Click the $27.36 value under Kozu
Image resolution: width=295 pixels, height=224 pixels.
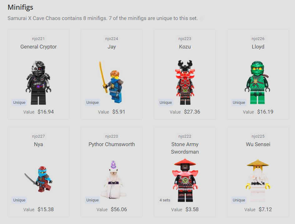[192, 112]
